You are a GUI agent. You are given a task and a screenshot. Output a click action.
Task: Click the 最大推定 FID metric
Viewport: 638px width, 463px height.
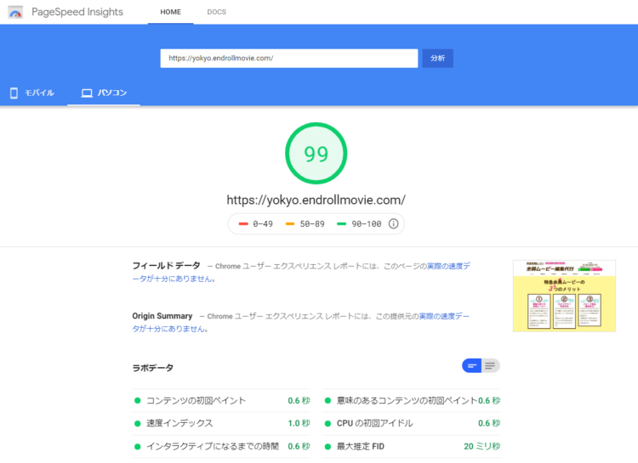coord(412,446)
